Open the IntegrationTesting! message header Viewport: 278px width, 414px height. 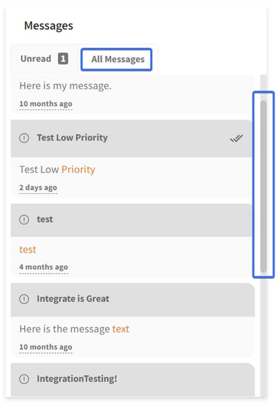(133, 379)
